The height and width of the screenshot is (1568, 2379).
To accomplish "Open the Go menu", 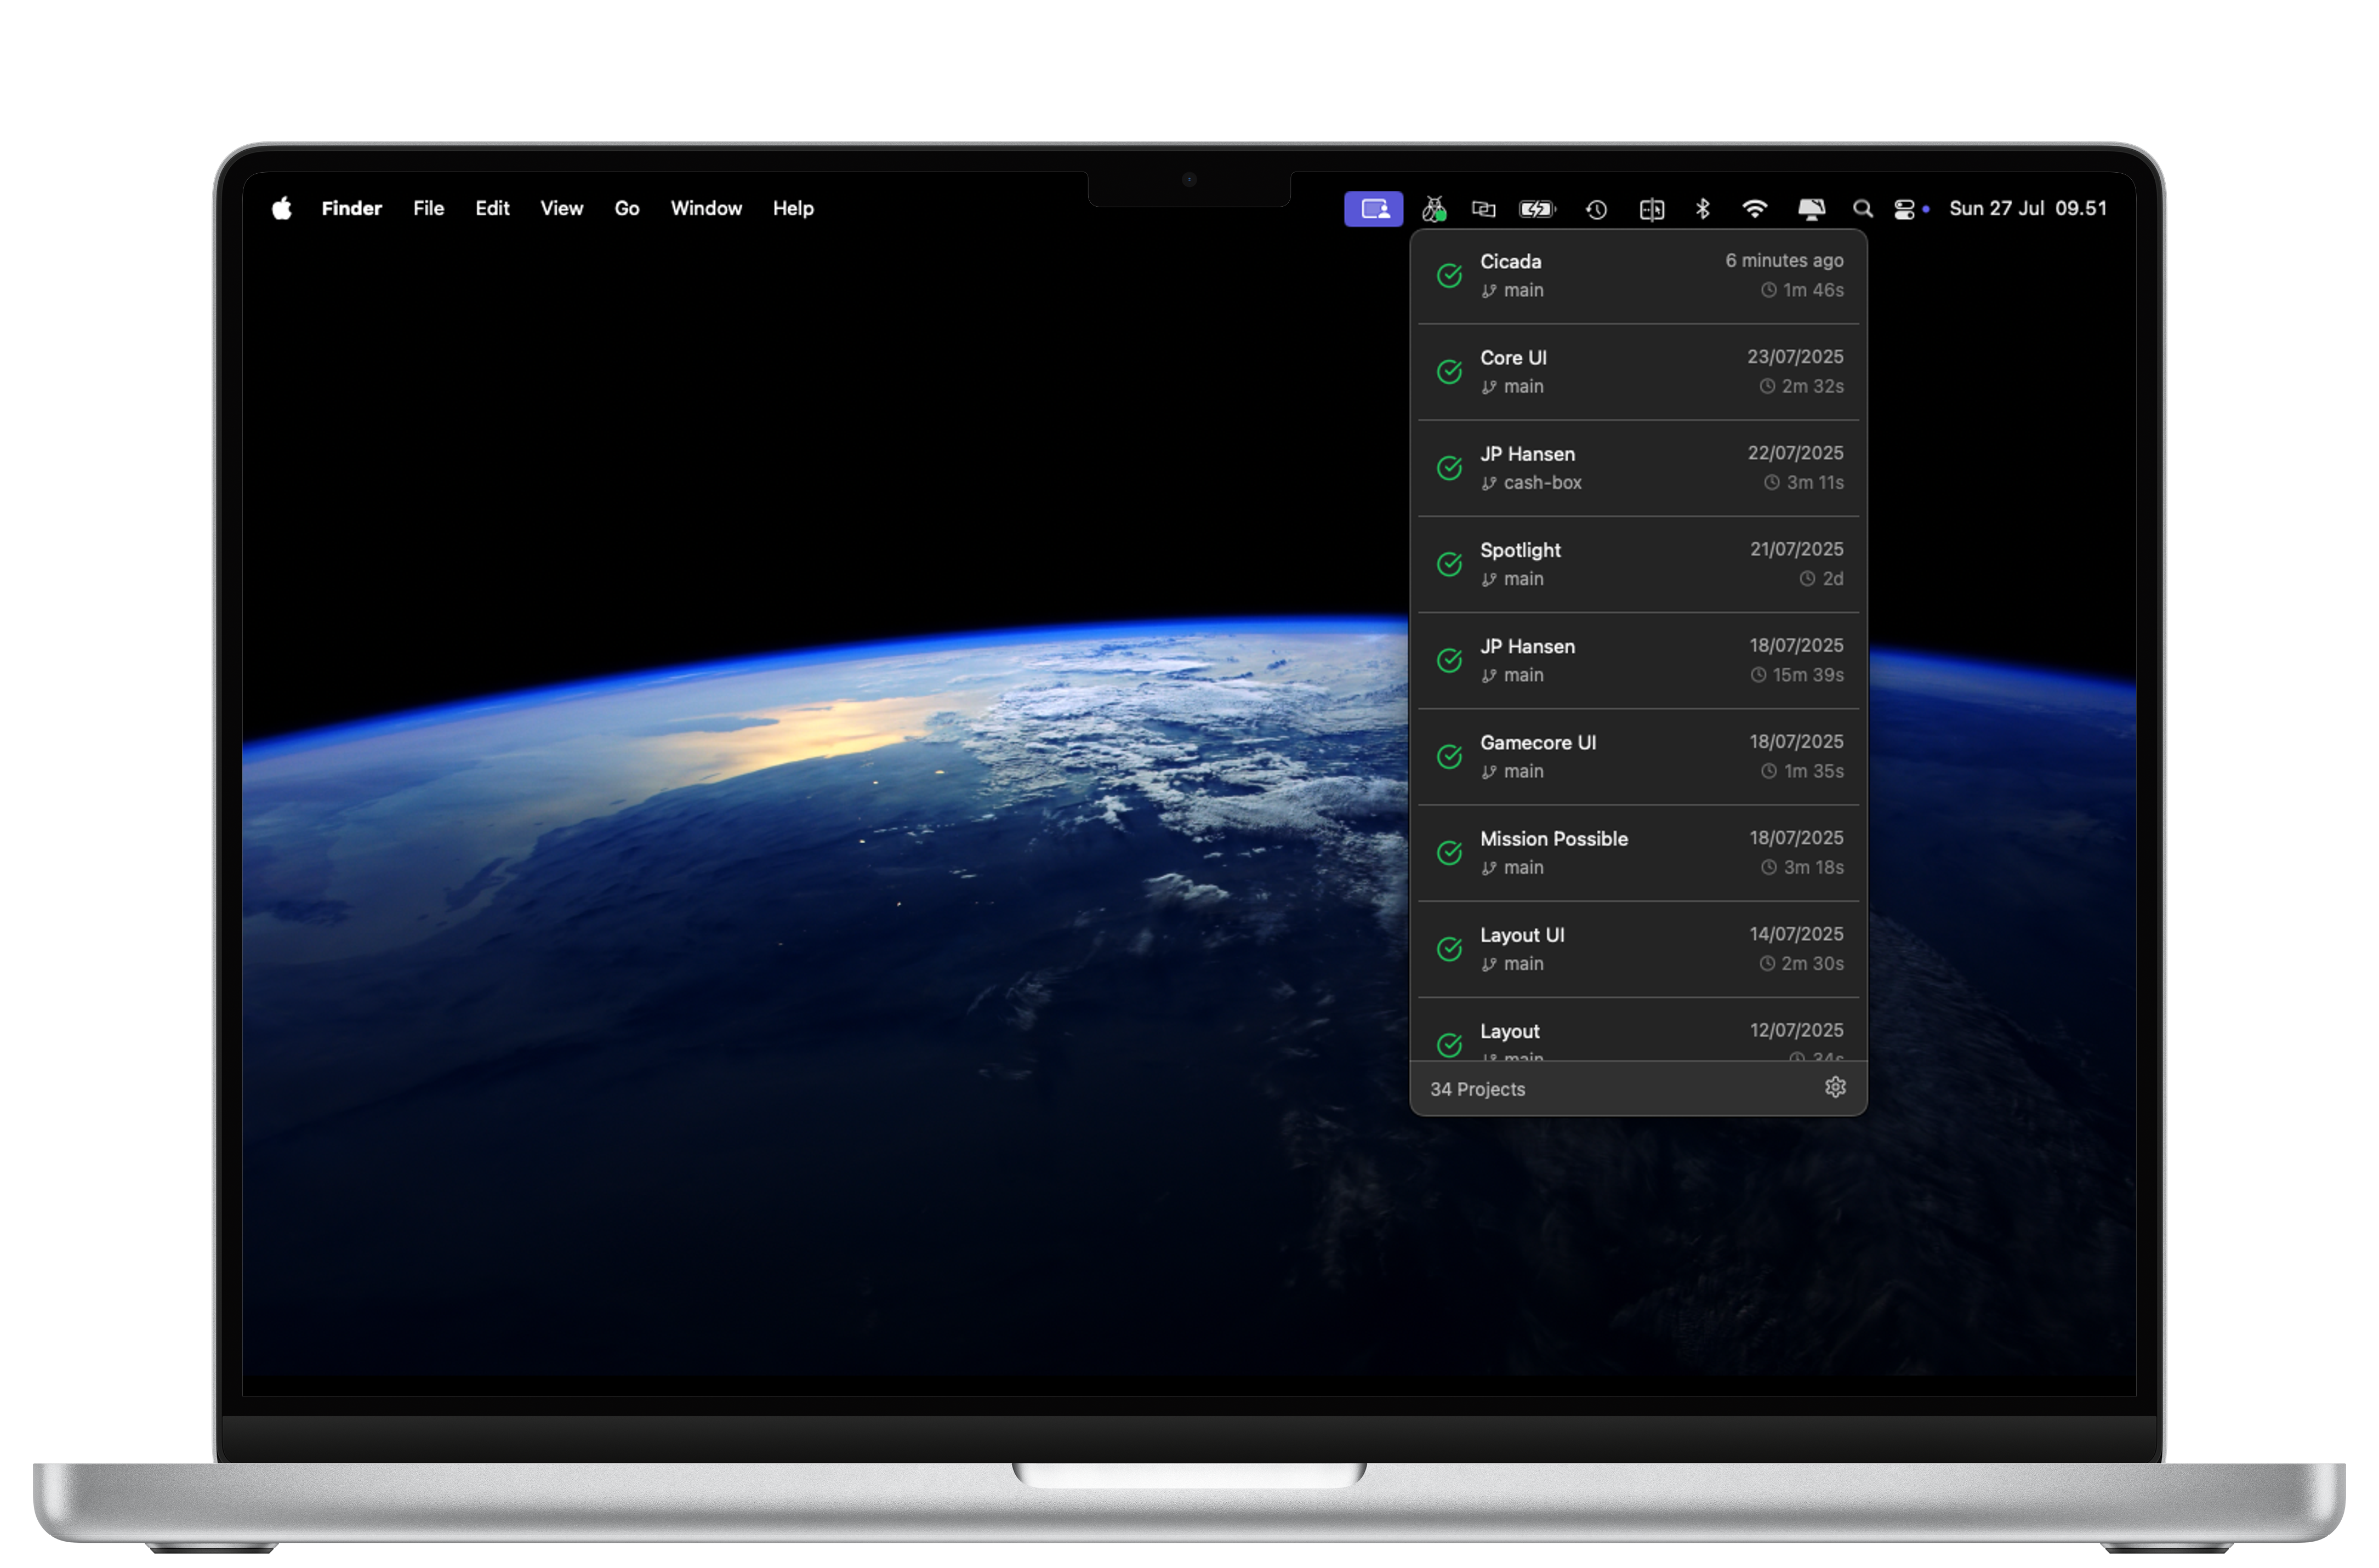I will (627, 208).
